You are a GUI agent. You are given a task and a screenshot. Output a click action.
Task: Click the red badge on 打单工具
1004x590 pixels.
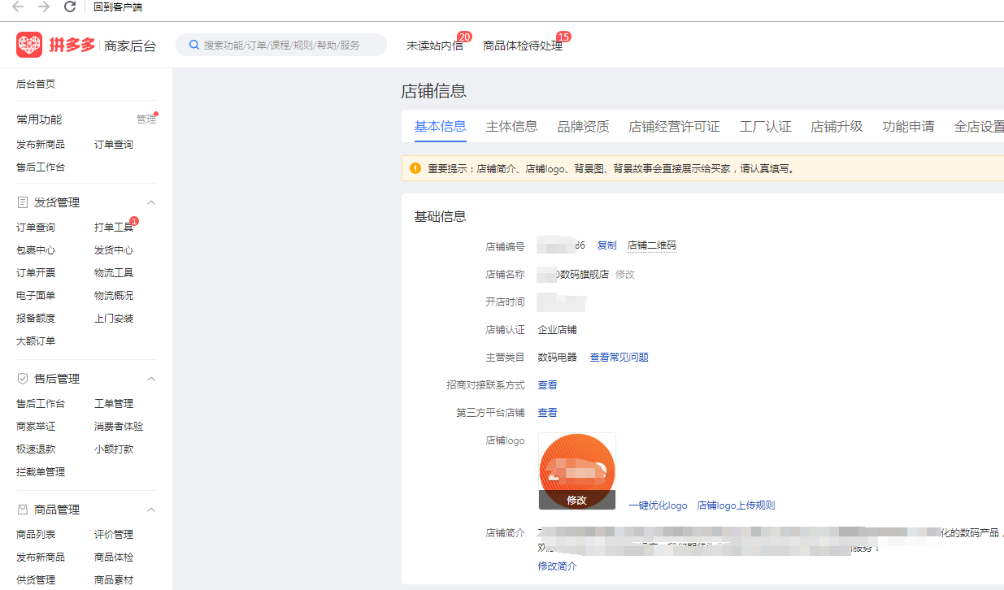tap(134, 221)
